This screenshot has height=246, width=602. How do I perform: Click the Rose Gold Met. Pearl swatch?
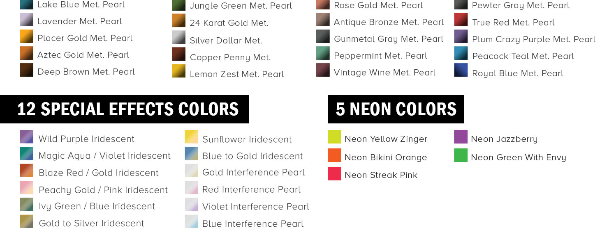pyautogui.click(x=323, y=4)
